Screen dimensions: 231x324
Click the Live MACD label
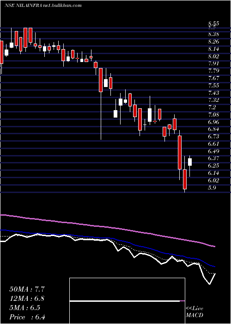(x=195, y=312)
